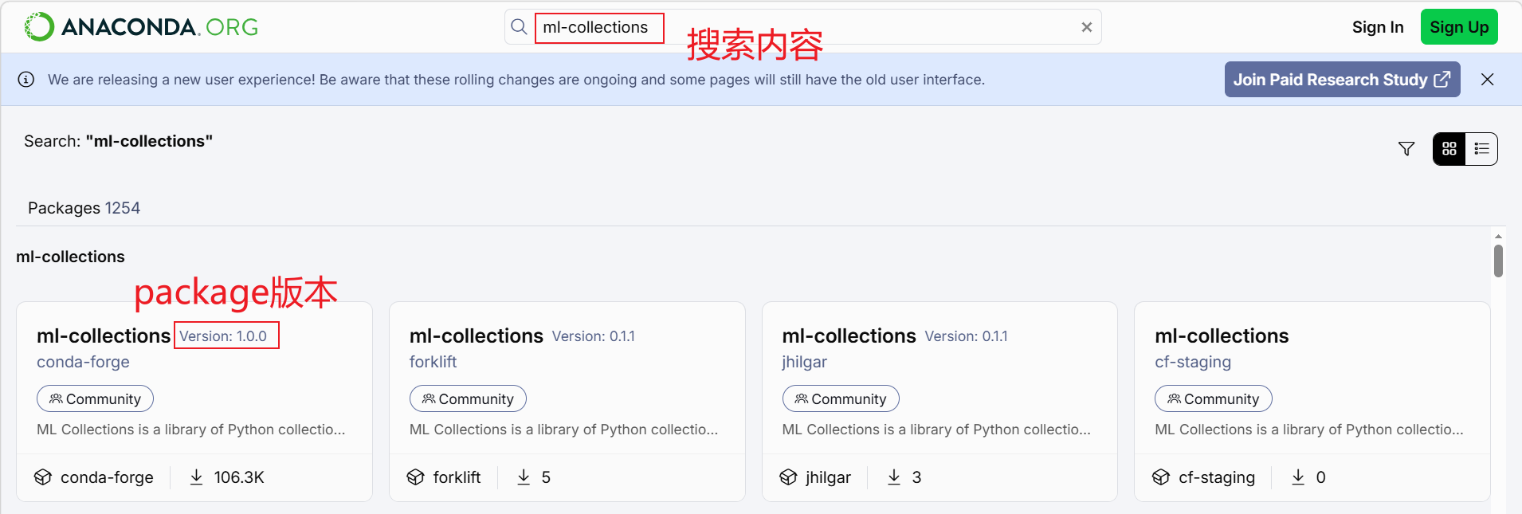This screenshot has height=514, width=1522.
Task: Click Community badge on jhilgar card
Action: pyautogui.click(x=841, y=398)
